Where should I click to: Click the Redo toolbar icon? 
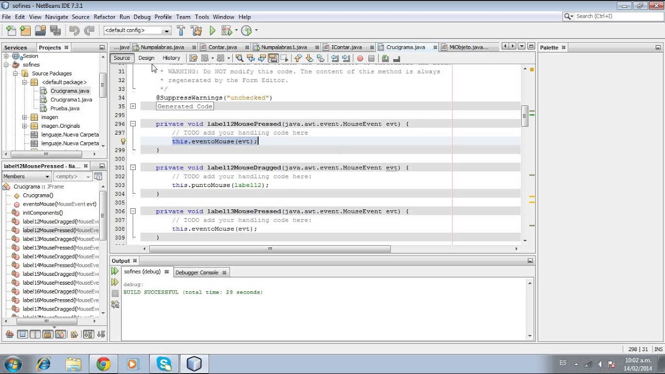pos(89,31)
